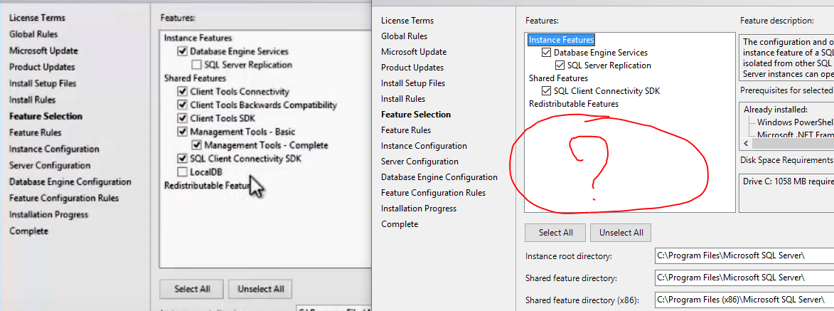Toggle Management Tools - Basic checkbox

183,132
